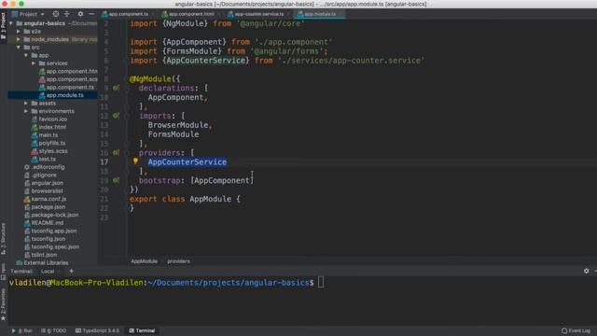Expand the e2e folder
This screenshot has height=336, width=597.
tap(19, 31)
